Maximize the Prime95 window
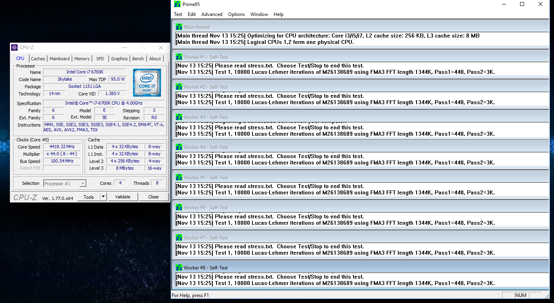The image size is (554, 303). point(522,4)
